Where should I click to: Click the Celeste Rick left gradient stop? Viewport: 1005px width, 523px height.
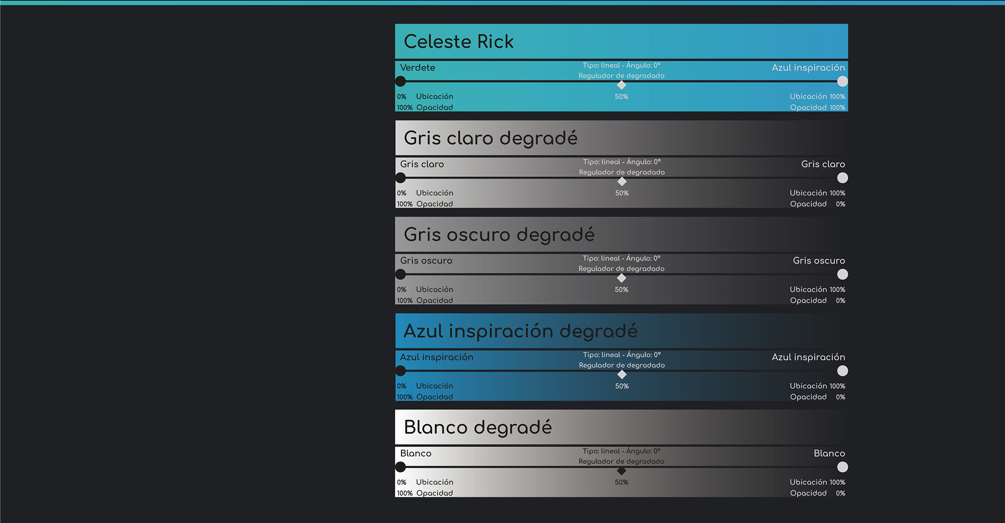click(x=400, y=81)
